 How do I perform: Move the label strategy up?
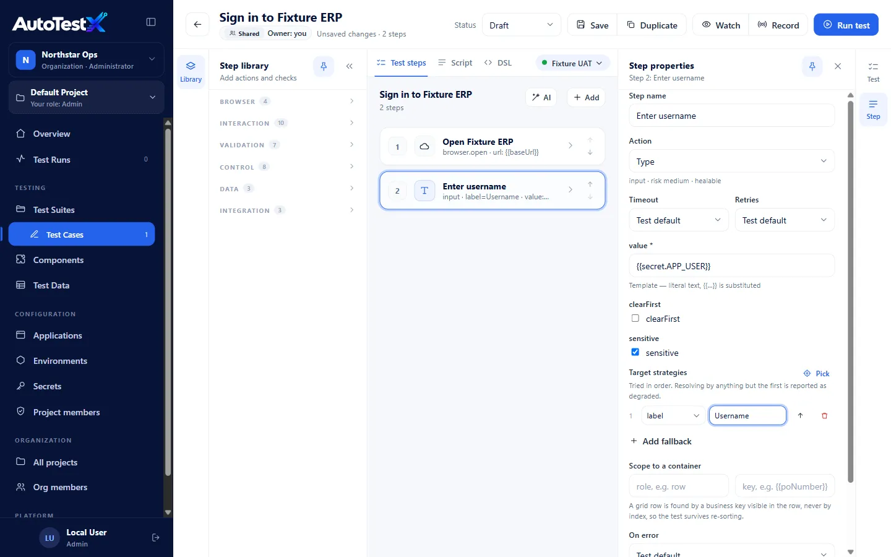(800, 416)
